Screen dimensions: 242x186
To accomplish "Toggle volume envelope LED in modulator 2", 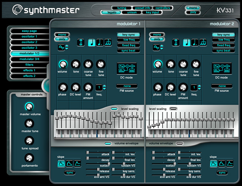I will point(180,144).
